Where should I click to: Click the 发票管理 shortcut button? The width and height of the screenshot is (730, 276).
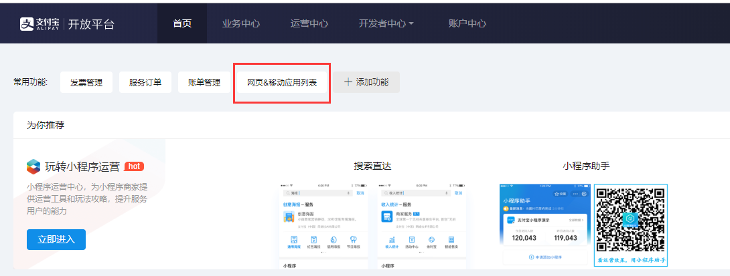click(x=86, y=83)
